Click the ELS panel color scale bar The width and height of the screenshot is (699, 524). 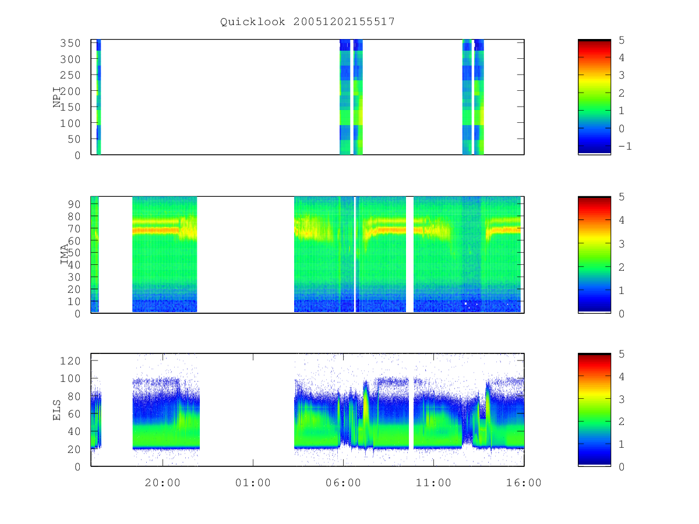point(594,409)
